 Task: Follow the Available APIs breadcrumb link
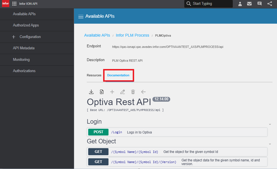[97, 35]
